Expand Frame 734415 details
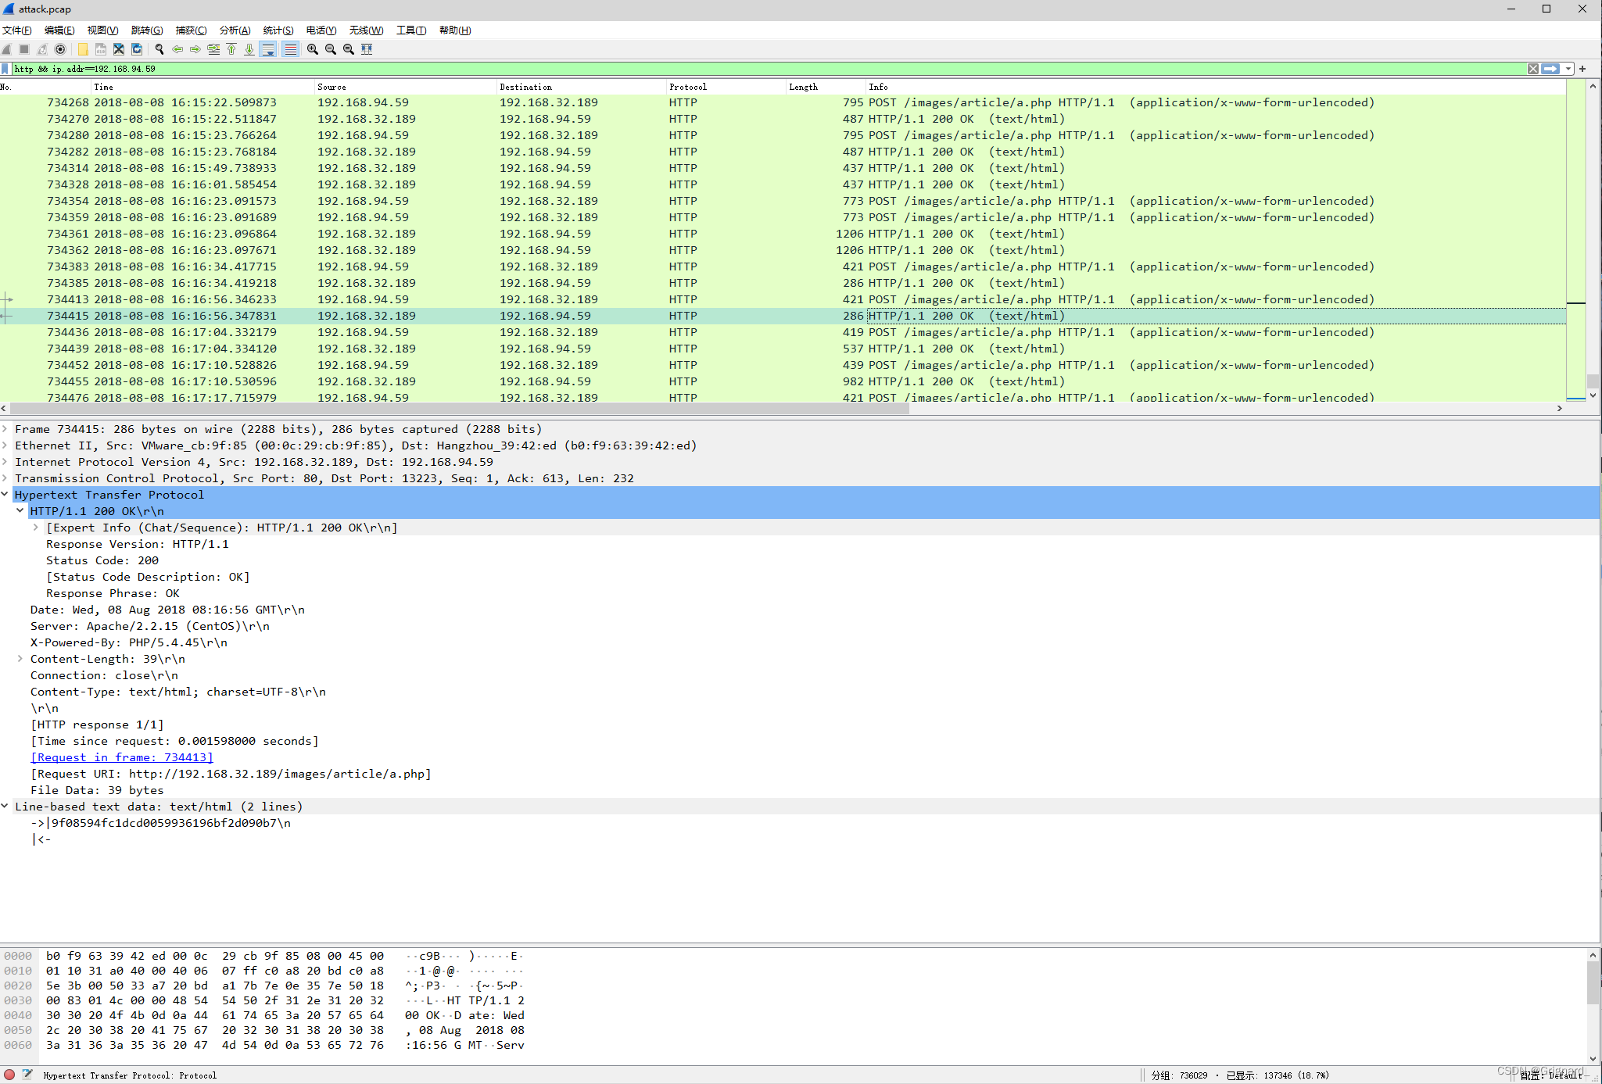 click(5, 428)
